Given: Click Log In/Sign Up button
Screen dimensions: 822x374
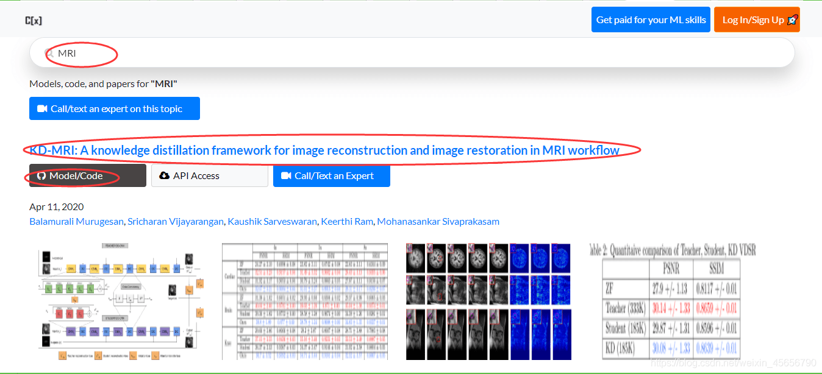Looking at the screenshot, I should tap(757, 19).
